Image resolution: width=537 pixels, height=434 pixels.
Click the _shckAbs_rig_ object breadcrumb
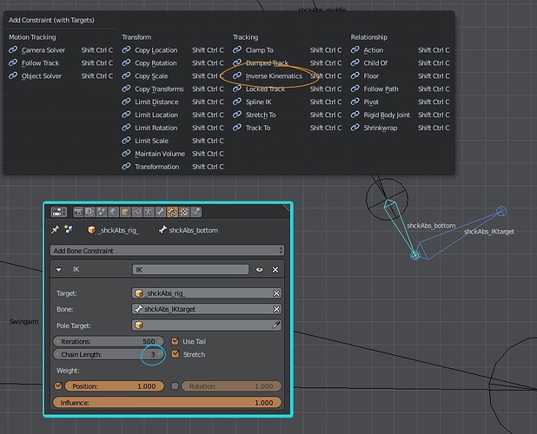pos(113,230)
